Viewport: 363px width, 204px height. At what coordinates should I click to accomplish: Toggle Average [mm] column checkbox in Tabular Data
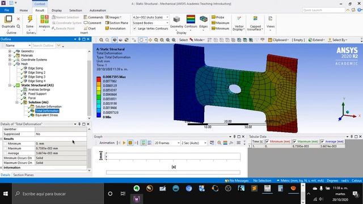pyautogui.click(x=322, y=141)
